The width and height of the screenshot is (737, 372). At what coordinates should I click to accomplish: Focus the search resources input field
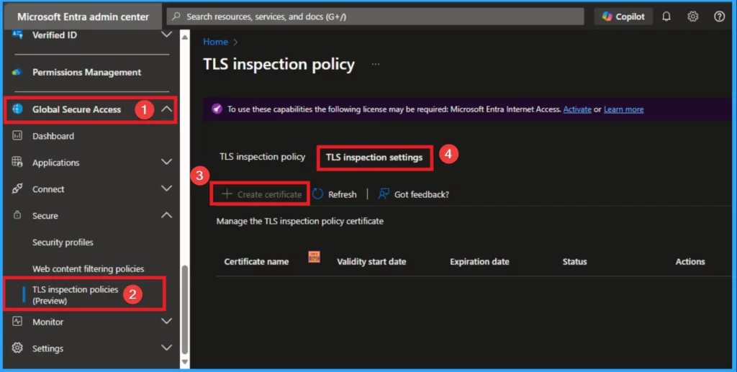pos(376,17)
